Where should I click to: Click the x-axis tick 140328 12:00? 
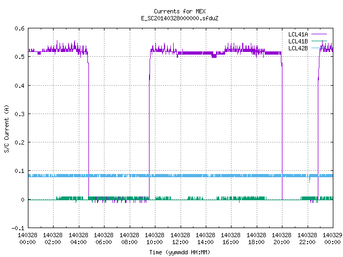pyautogui.click(x=180, y=238)
